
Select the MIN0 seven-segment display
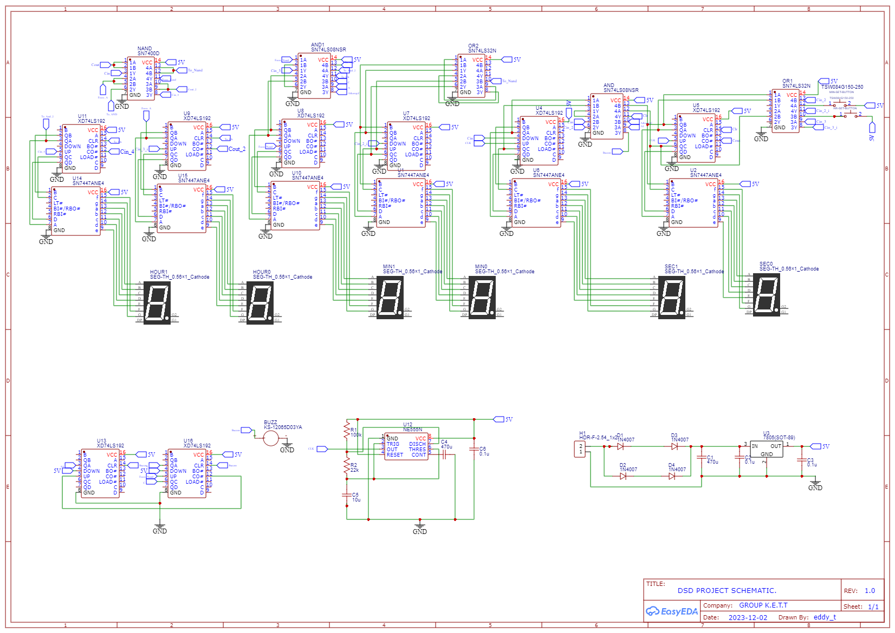click(483, 296)
